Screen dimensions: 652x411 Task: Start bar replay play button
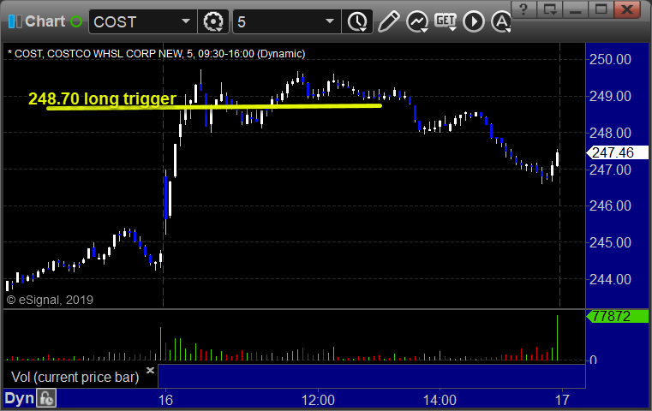(x=474, y=21)
